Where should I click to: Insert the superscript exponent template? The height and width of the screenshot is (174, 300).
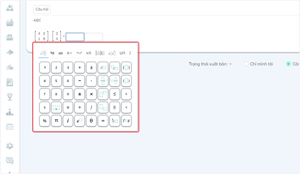pos(103,94)
